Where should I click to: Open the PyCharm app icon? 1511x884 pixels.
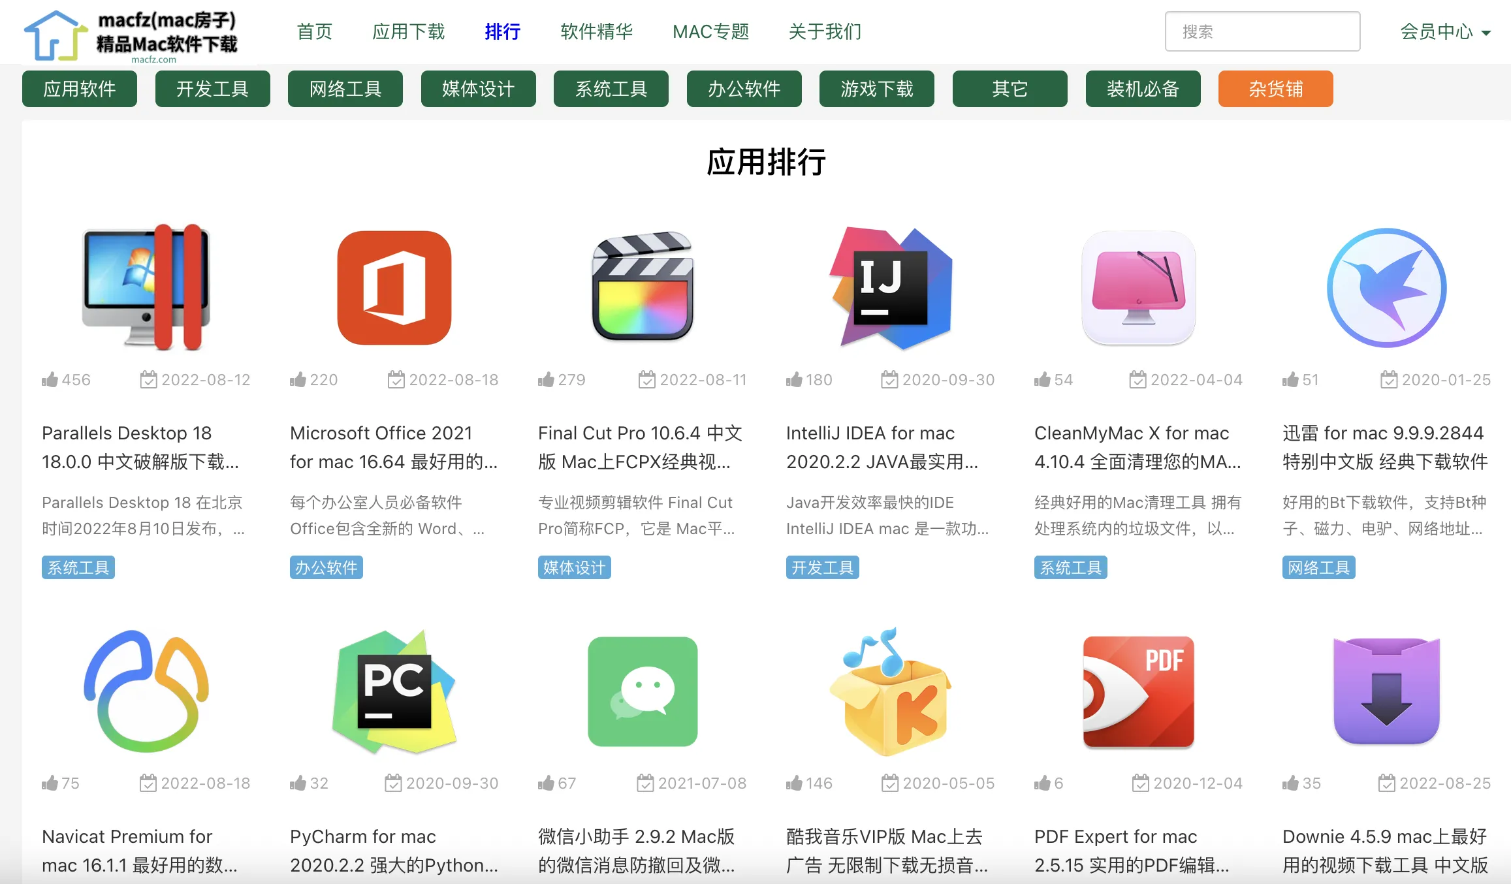coord(394,691)
